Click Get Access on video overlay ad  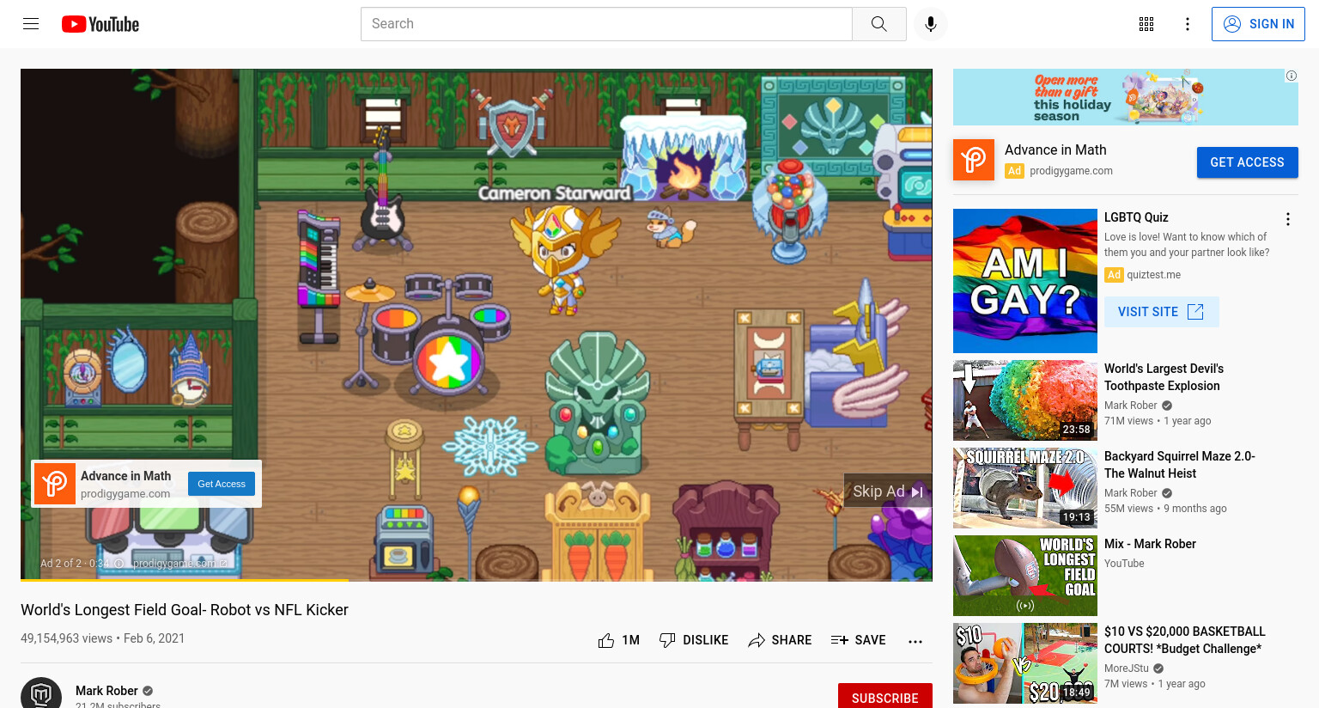tap(222, 484)
